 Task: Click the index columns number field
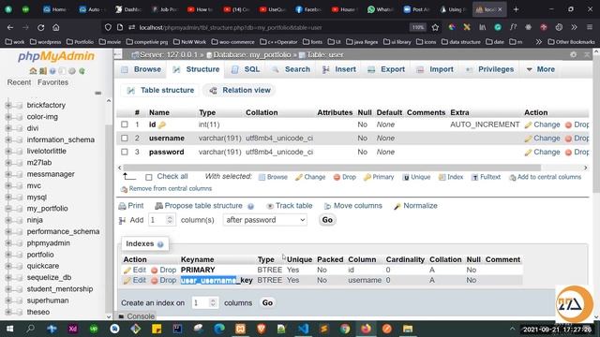point(204,303)
